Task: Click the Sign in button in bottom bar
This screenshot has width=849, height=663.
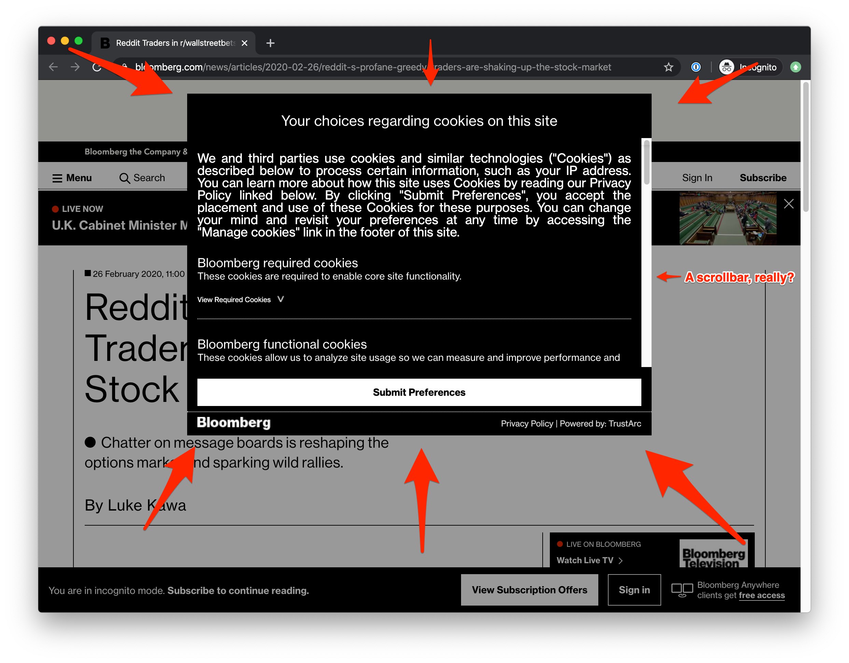Action: pos(634,590)
